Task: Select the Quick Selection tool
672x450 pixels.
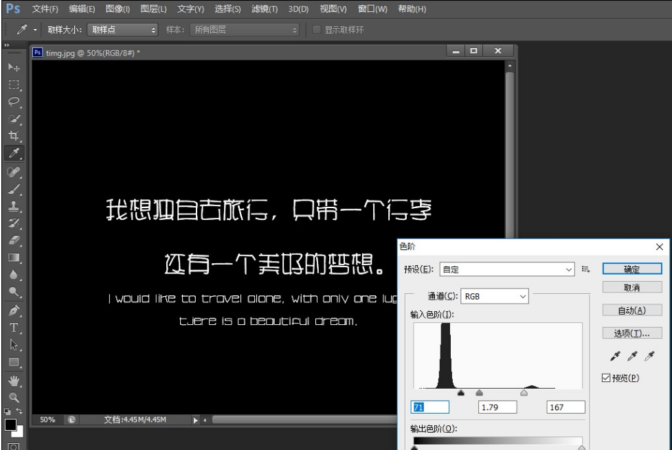Action: 14,119
